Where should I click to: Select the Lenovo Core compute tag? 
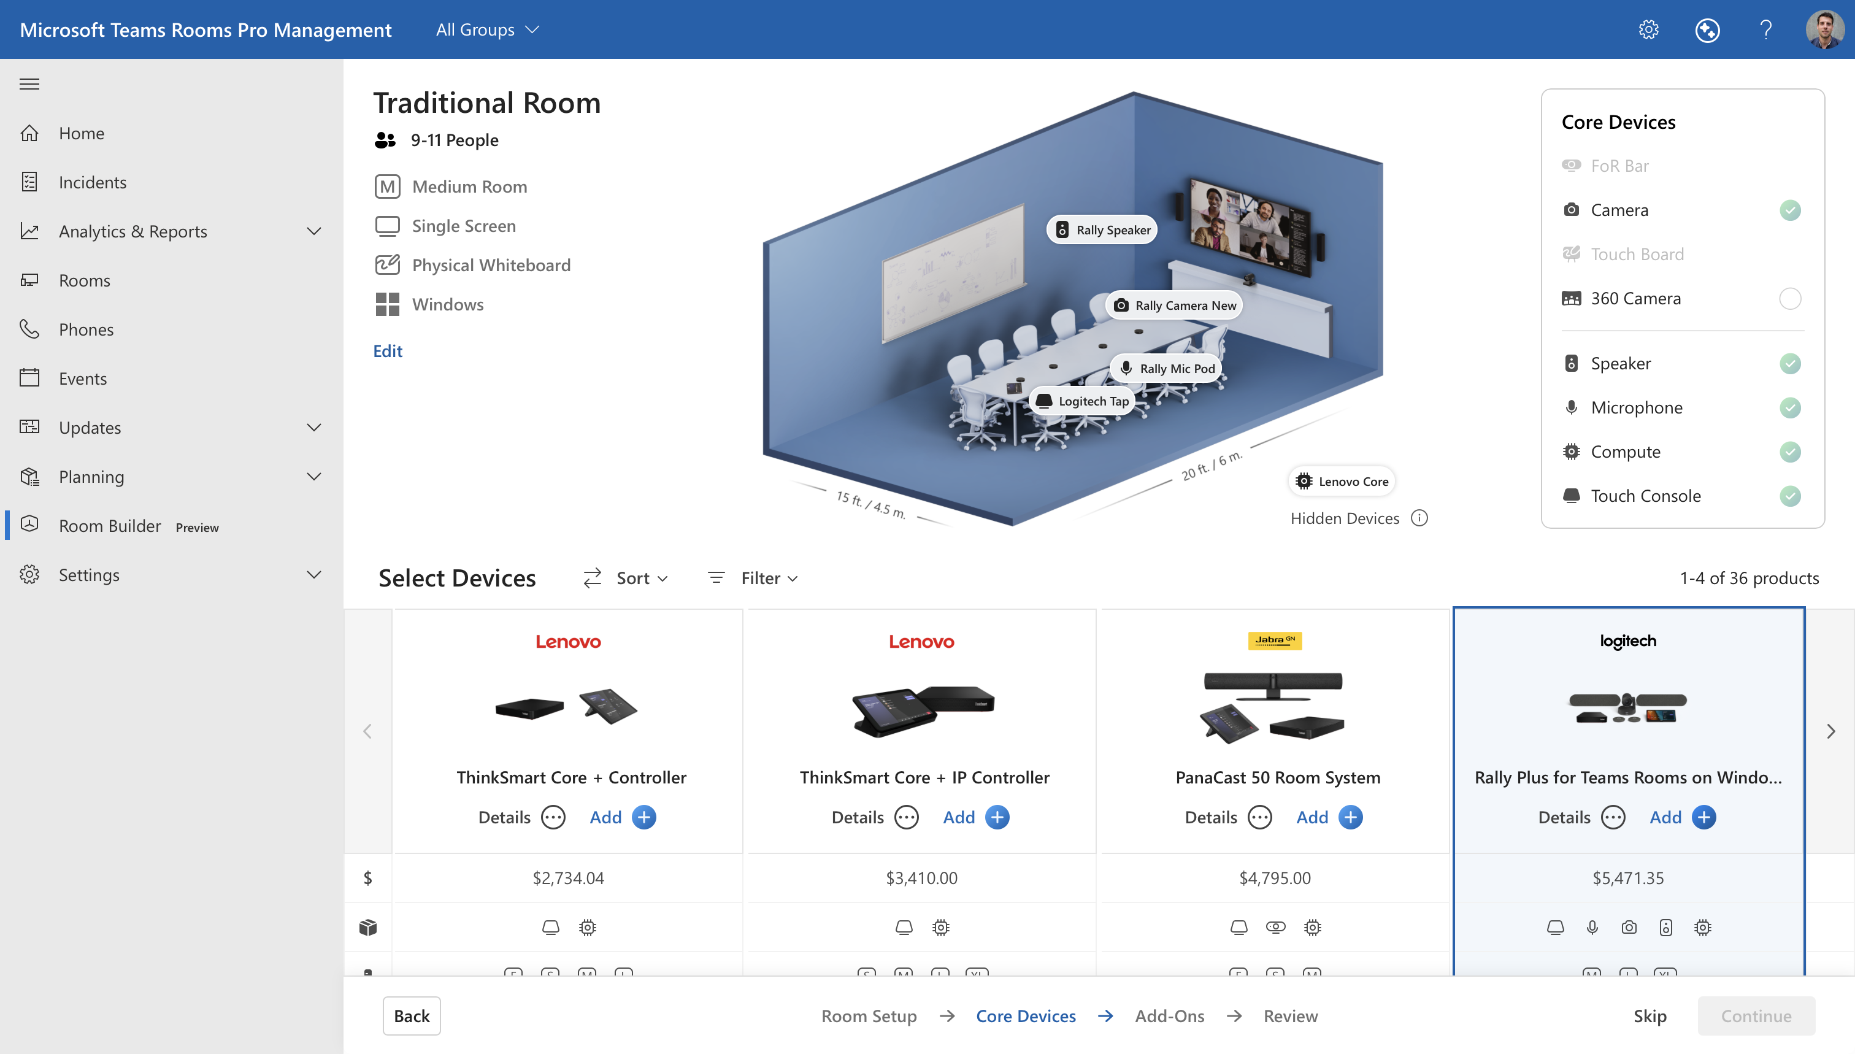tap(1342, 482)
